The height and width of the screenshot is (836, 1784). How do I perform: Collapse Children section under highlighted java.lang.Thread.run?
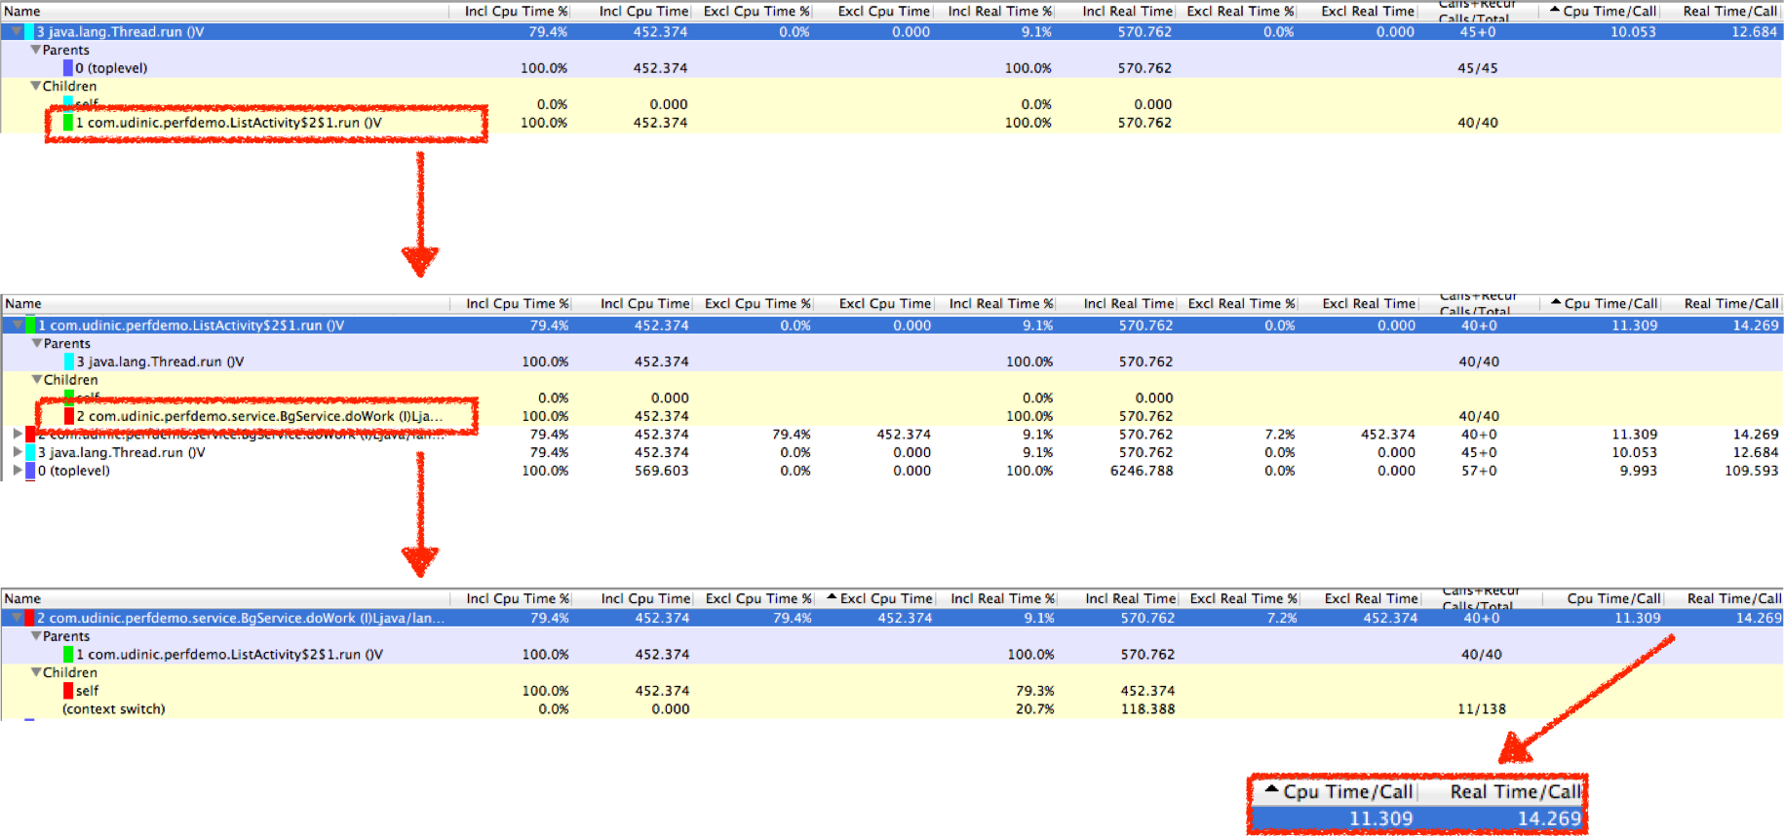(x=36, y=86)
